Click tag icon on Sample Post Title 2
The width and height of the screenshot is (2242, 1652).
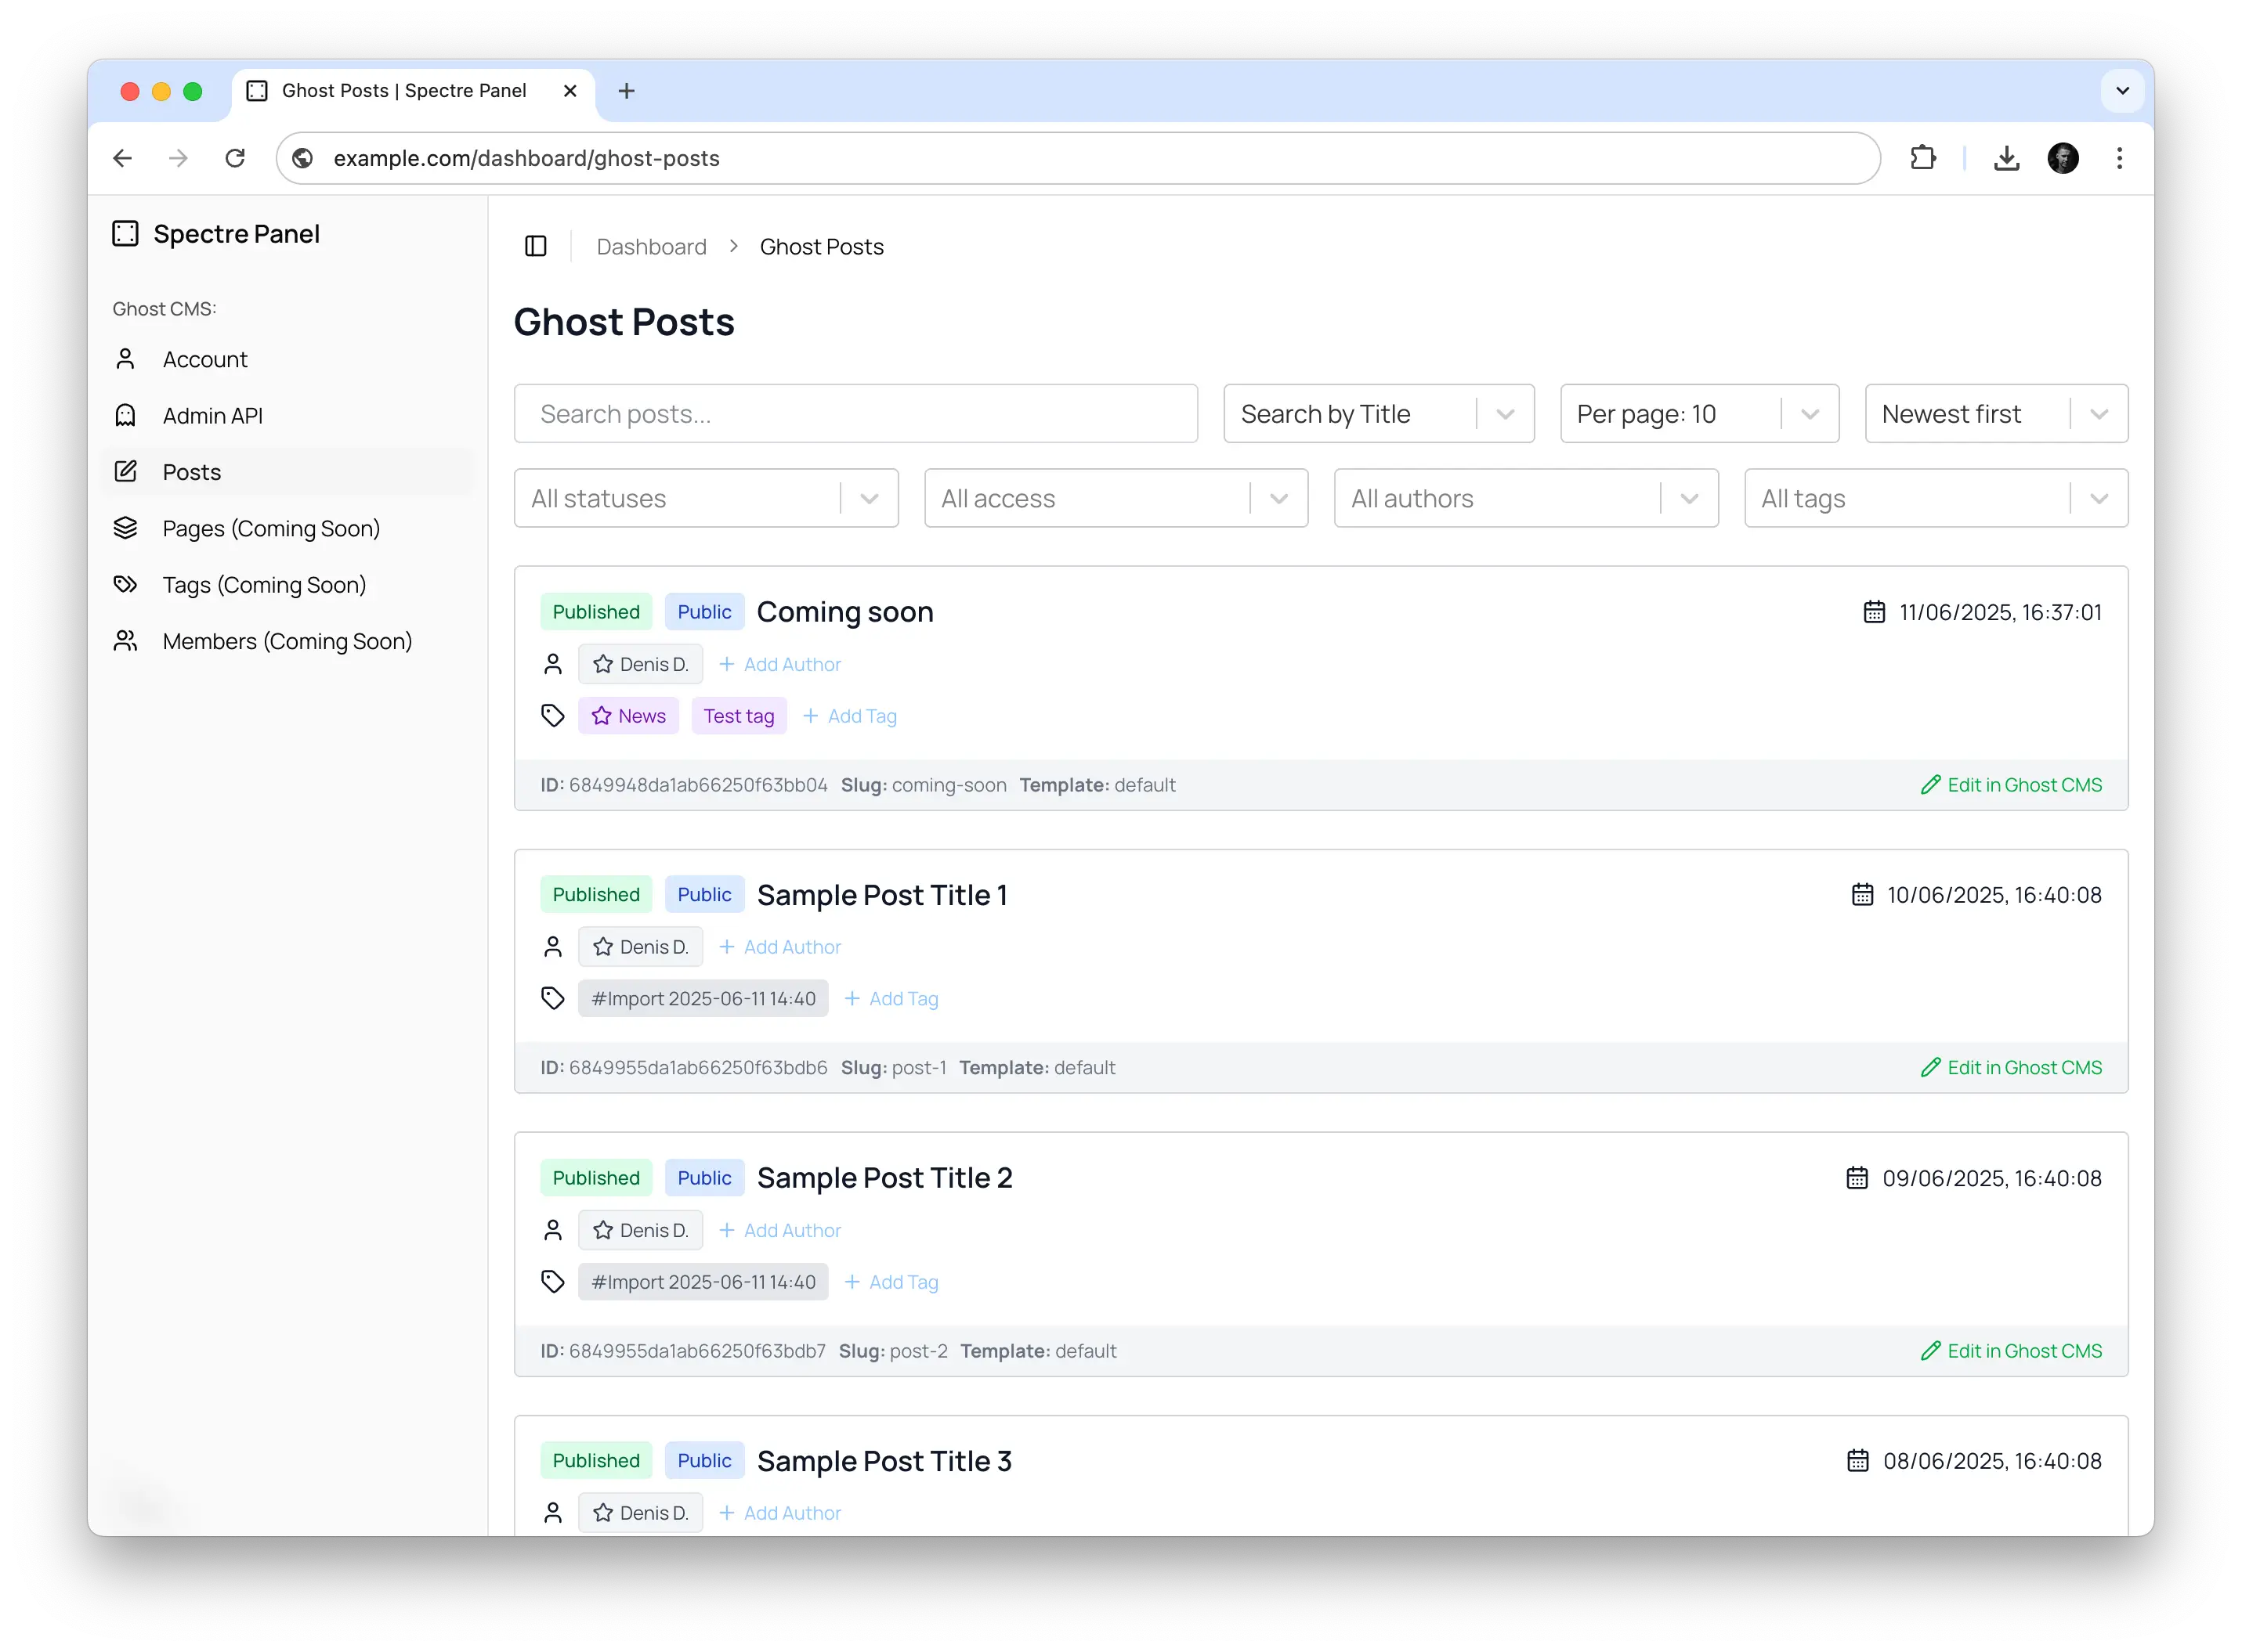pyautogui.click(x=552, y=1282)
